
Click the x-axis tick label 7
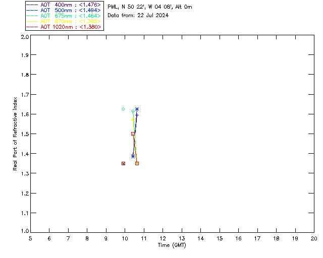tap(68, 238)
